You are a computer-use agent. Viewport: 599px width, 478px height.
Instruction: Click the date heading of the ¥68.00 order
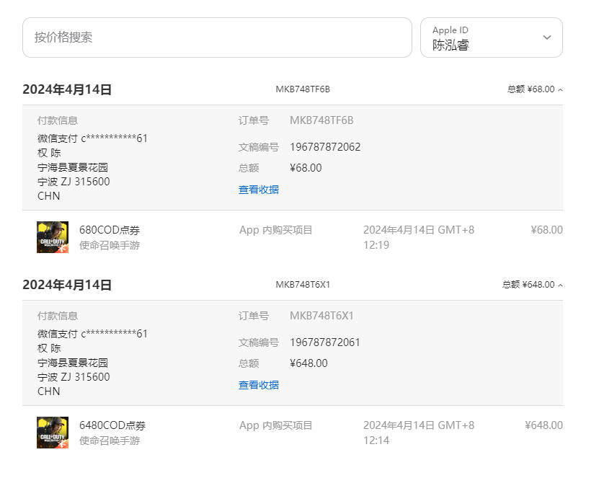tap(67, 90)
